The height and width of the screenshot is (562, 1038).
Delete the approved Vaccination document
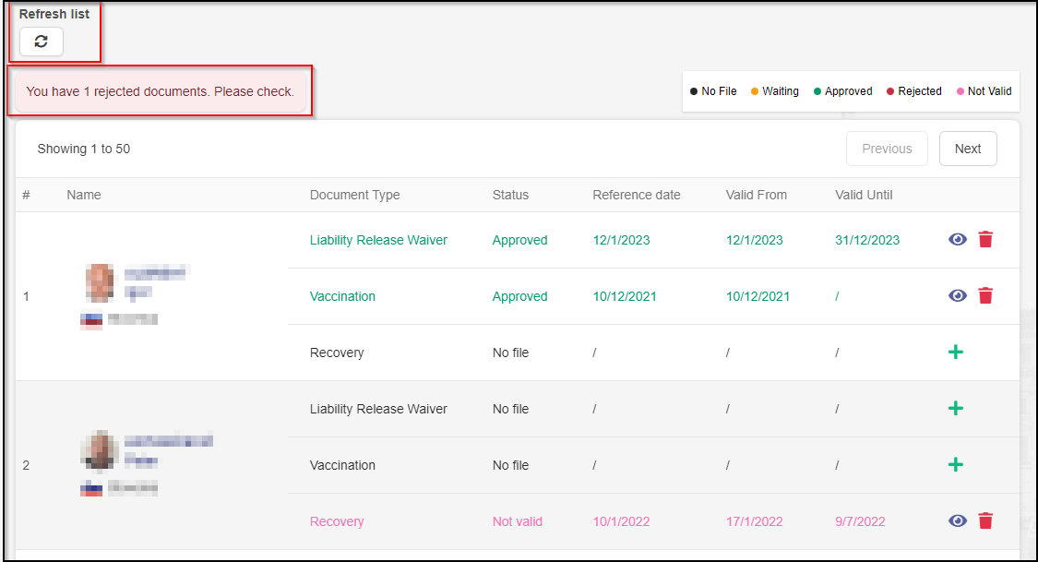[985, 296]
